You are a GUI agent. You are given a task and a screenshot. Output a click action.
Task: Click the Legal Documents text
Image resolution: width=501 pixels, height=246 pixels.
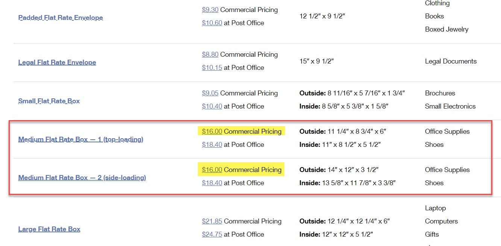click(451, 61)
